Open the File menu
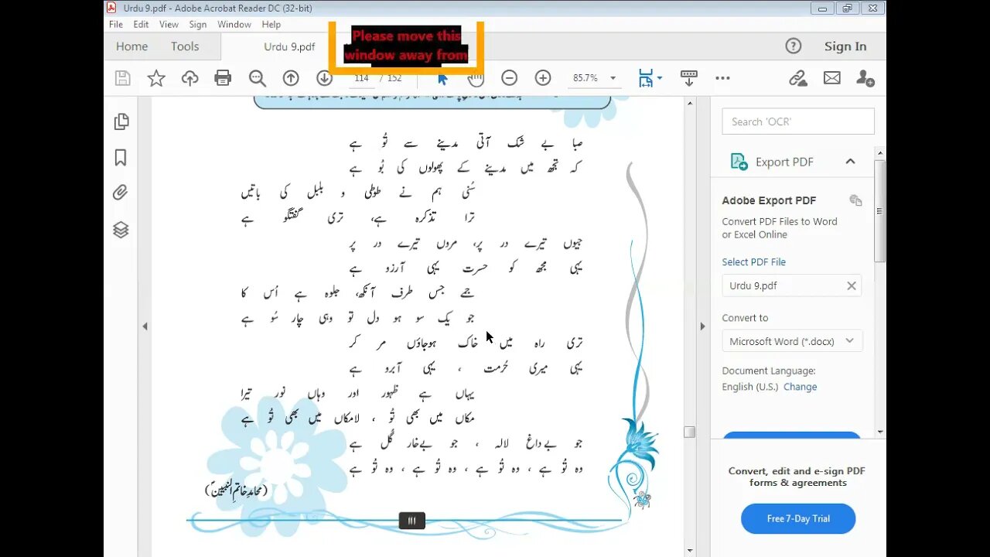This screenshot has width=990, height=557. tap(116, 25)
